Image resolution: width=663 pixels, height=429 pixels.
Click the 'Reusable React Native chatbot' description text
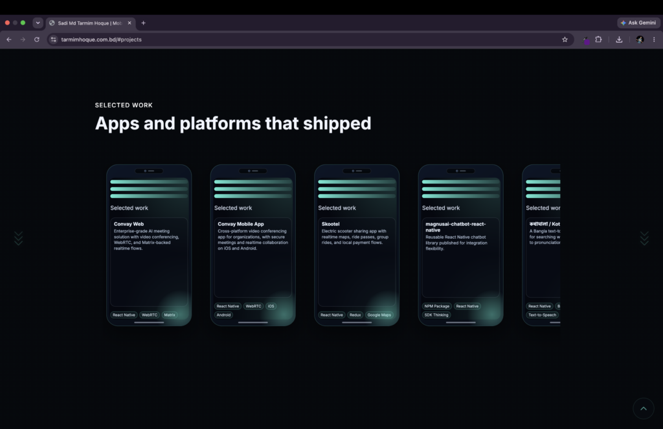[x=456, y=243]
